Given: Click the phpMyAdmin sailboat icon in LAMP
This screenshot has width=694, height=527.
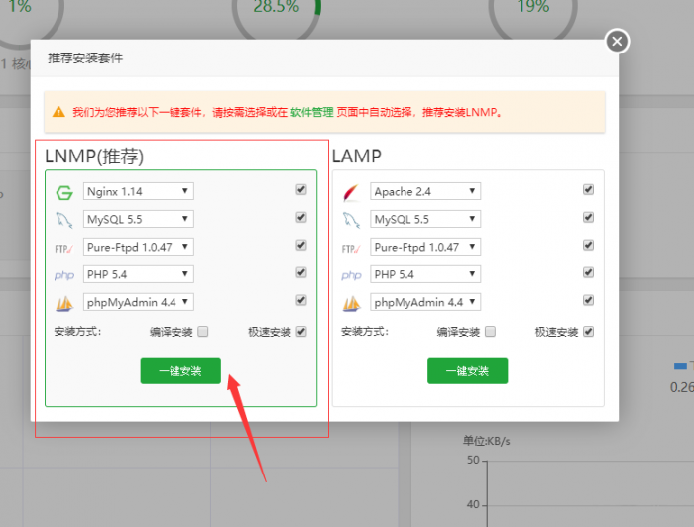Looking at the screenshot, I should (x=351, y=303).
